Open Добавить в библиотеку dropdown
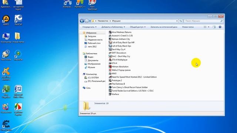 [x=113, y=27]
